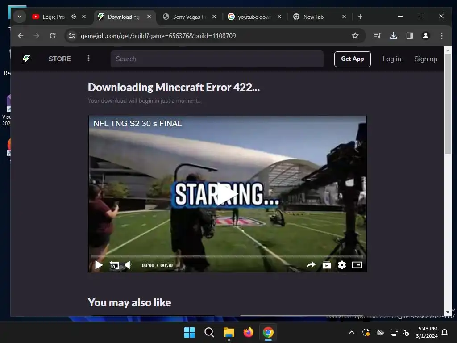The width and height of the screenshot is (457, 343).
Task: Open Windows taskbar Search
Action: (x=209, y=332)
